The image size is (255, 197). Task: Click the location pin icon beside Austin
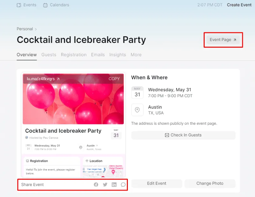(137, 110)
